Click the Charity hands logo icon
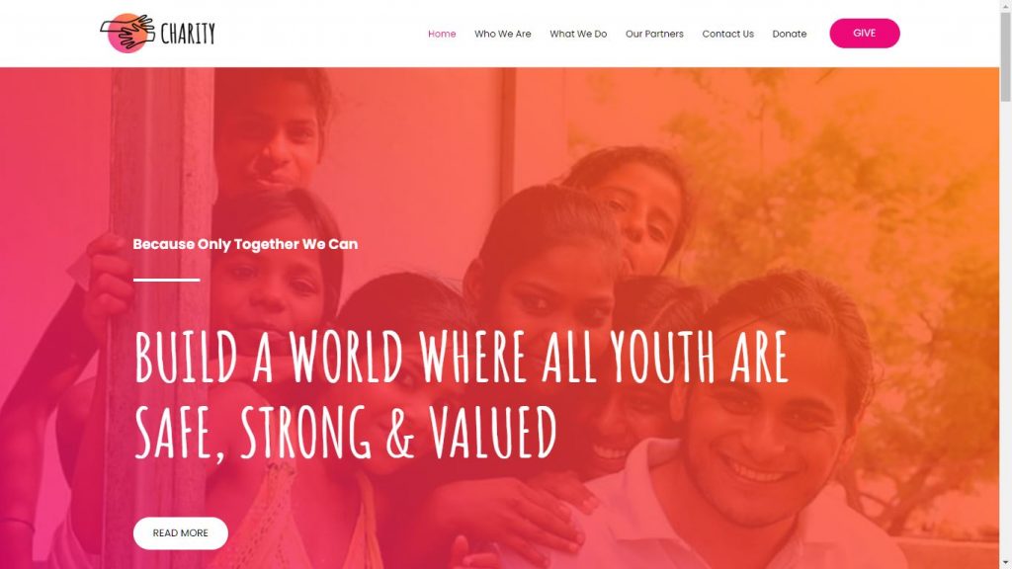This screenshot has width=1012, height=569. [x=127, y=33]
